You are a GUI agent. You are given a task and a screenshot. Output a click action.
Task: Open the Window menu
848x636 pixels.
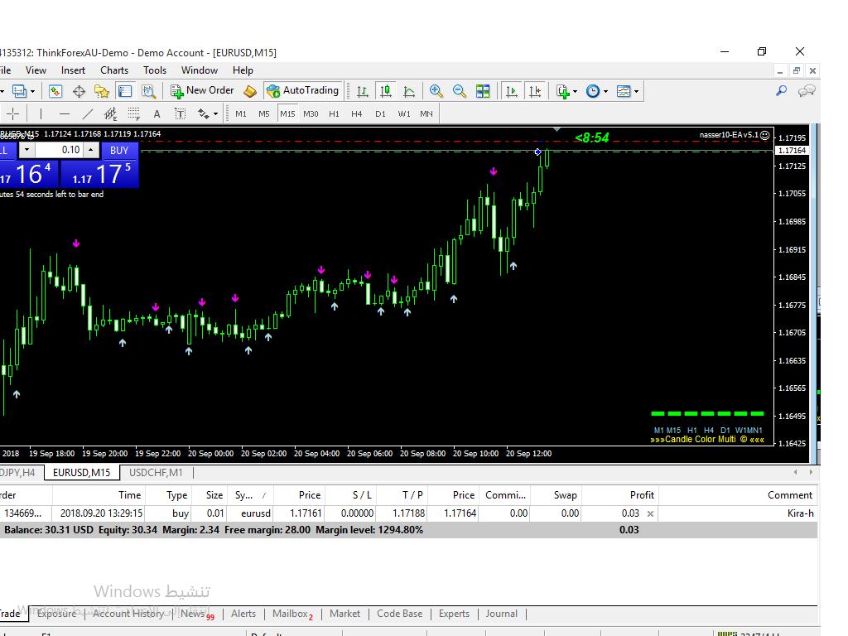pyautogui.click(x=200, y=70)
